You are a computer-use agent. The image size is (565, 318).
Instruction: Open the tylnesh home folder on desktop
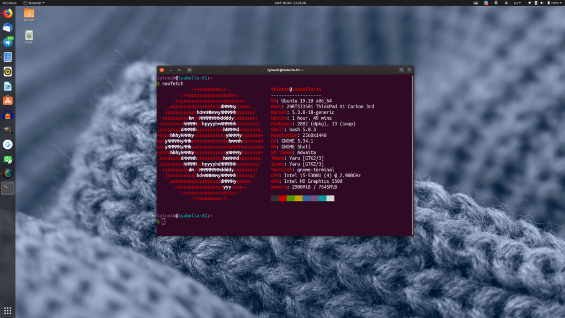pyautogui.click(x=29, y=15)
